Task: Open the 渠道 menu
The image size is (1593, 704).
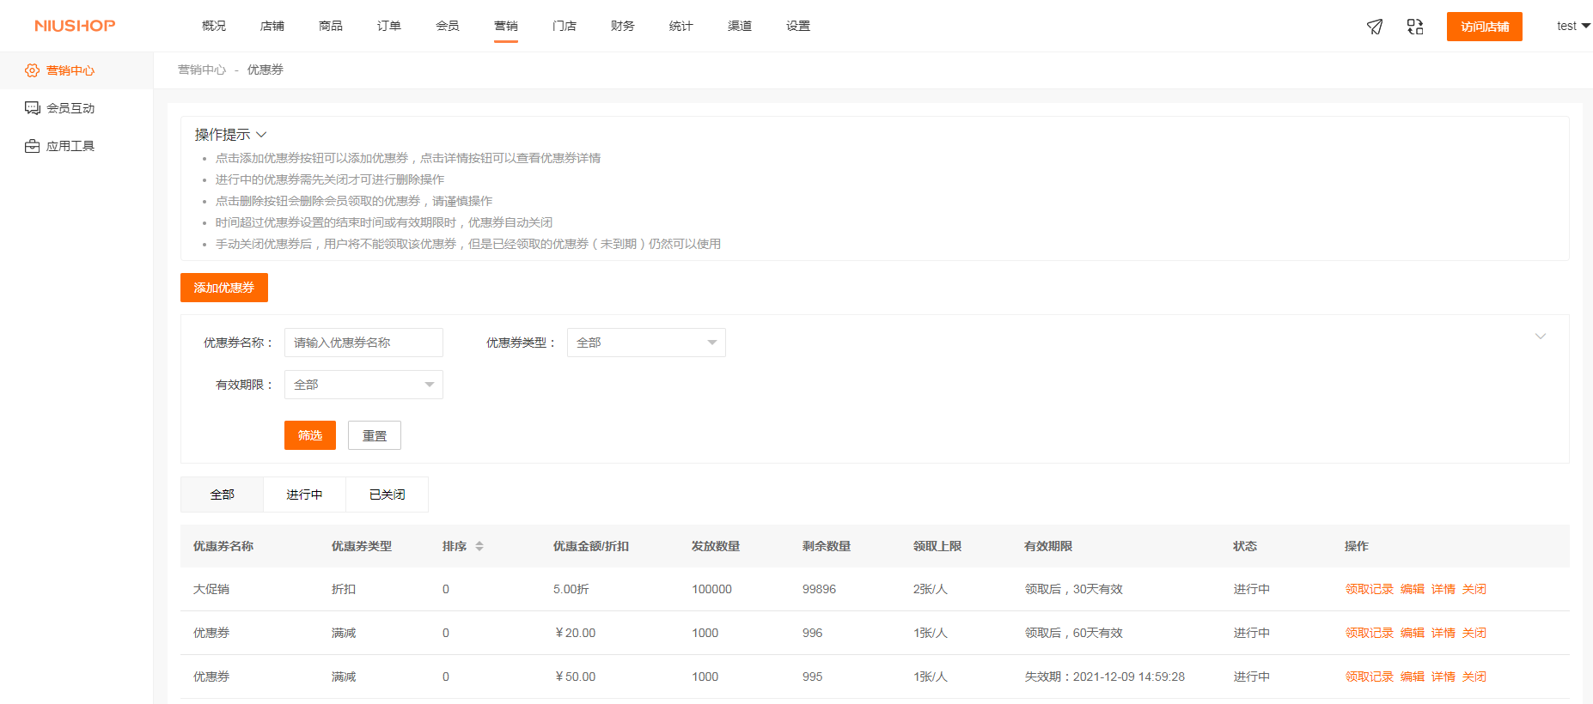Action: click(740, 26)
